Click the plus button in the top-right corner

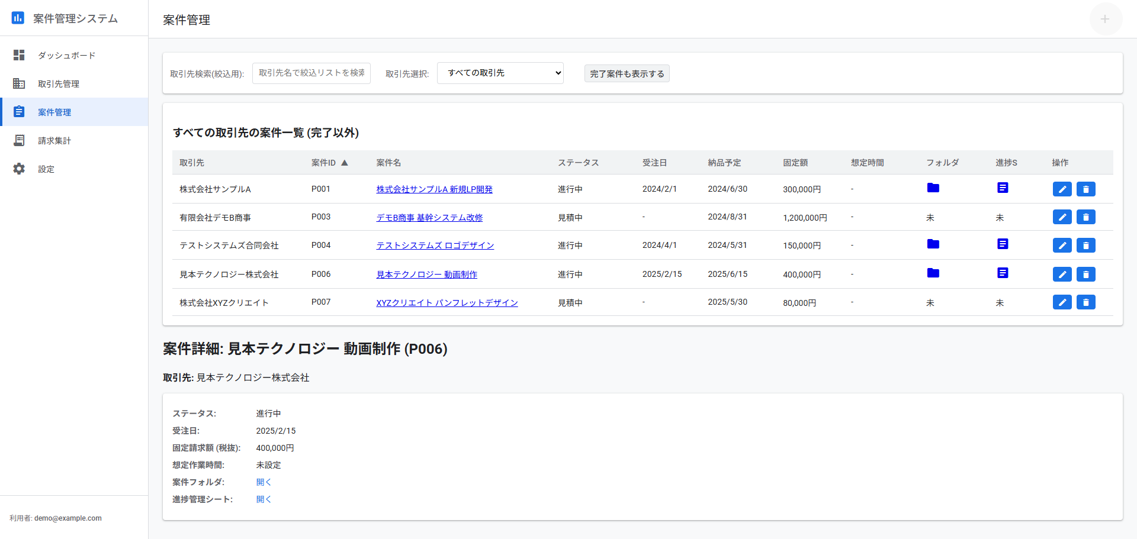pos(1105,19)
